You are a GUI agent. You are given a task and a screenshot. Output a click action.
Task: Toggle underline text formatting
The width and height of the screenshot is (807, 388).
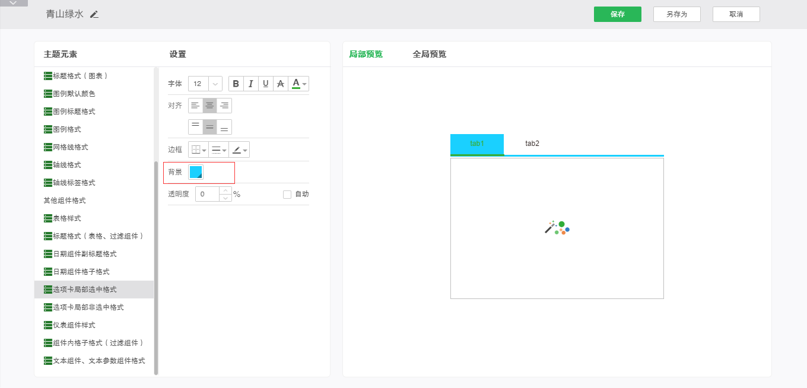265,84
